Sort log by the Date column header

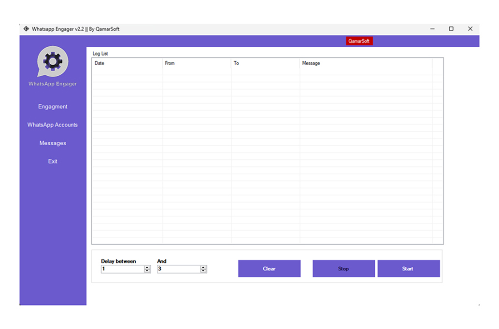tap(128, 63)
